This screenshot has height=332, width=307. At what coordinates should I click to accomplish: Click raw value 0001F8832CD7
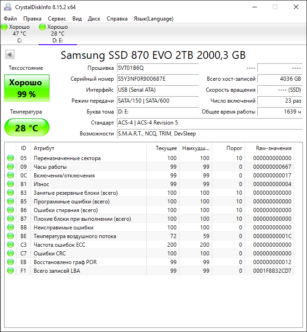[272, 271]
